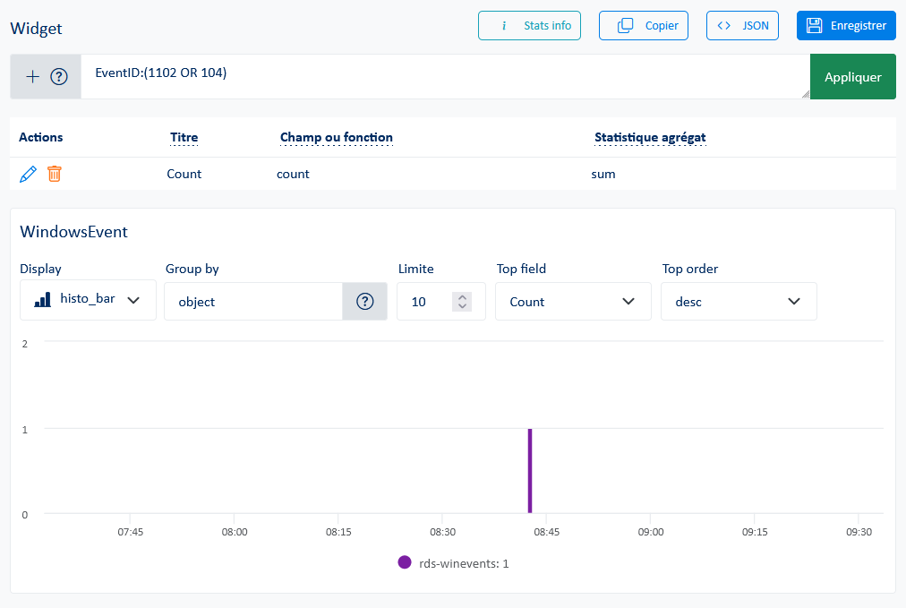Open the Display type dropdown showing histo_bar
The width and height of the screenshot is (906, 608).
(87, 301)
